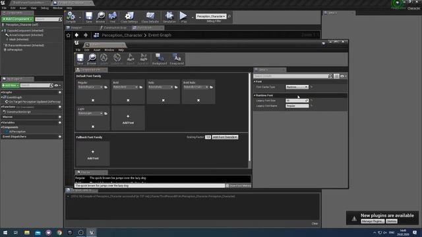Viewport: 422px width, 237px height.
Task: Click the Scaling Factor value field
Action: pos(208,137)
